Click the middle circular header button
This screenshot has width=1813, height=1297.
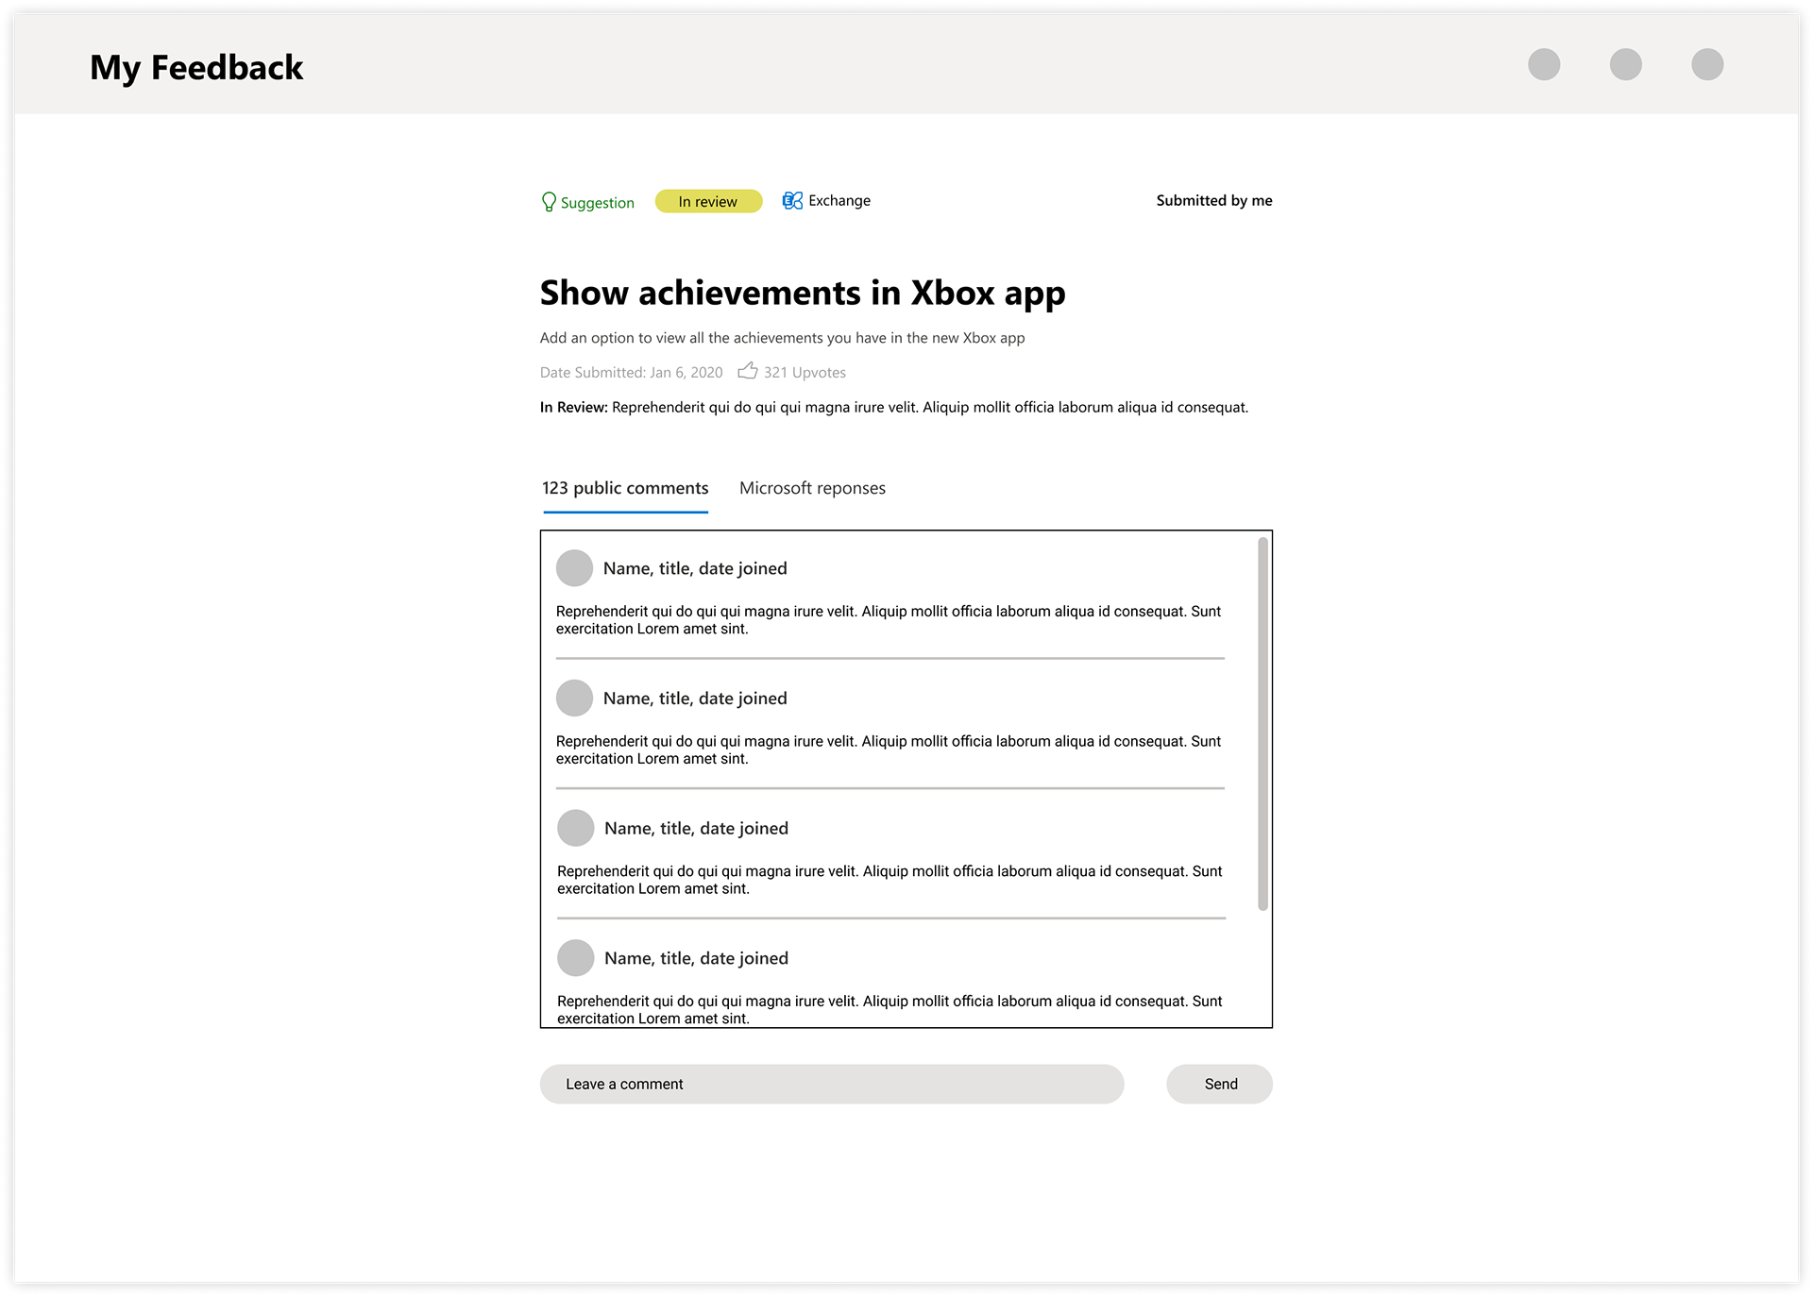click(x=1625, y=64)
